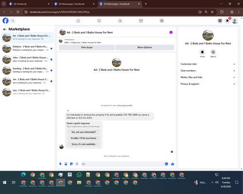Viewport: 243px width, 194px height.
Task: Open the nine-dot Menu grid icon
Action: 220,21
